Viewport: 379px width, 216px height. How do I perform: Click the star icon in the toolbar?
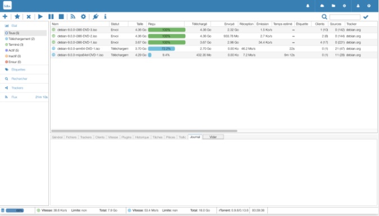coord(17,16)
